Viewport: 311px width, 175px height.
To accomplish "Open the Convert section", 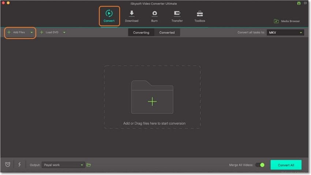I will tap(109, 16).
